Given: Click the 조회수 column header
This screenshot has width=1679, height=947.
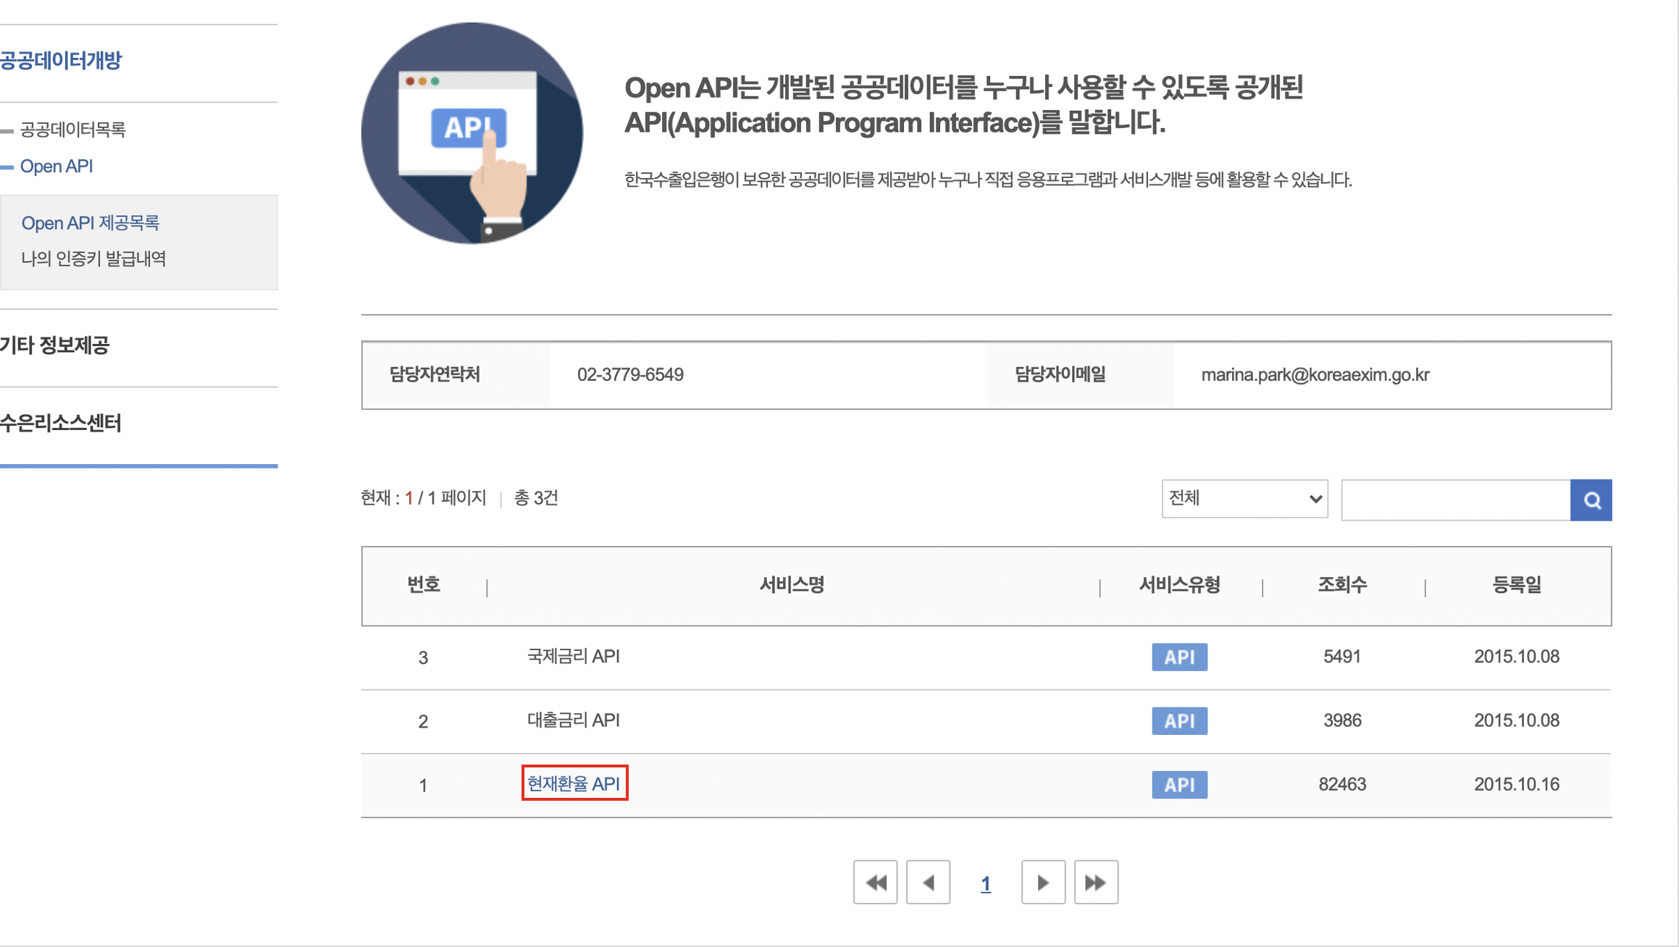Looking at the screenshot, I should [1342, 585].
